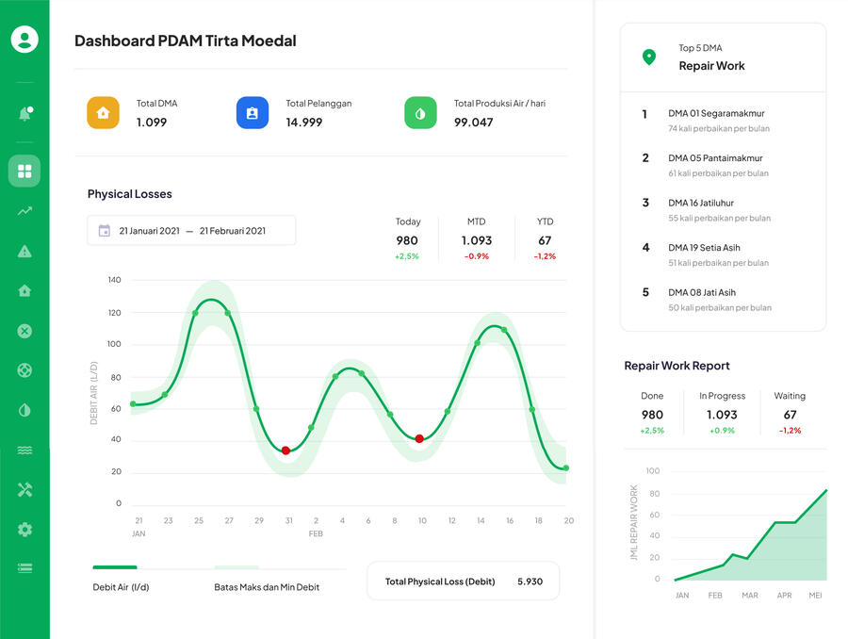This screenshot has height=639, width=848.
Task: Open the trend line analytics icon
Action: pyautogui.click(x=24, y=211)
